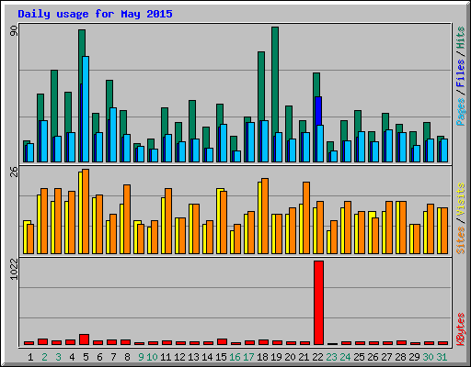Click the x-axis day label 5
Screen dimensions: 471x367
coord(86,357)
